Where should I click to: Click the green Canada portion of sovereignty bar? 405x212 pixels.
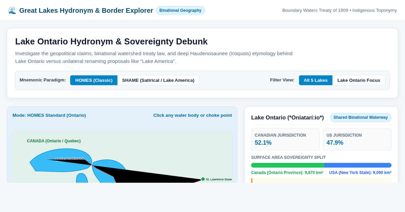288,165
